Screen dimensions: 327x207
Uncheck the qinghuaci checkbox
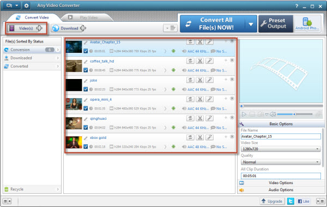[86, 127]
